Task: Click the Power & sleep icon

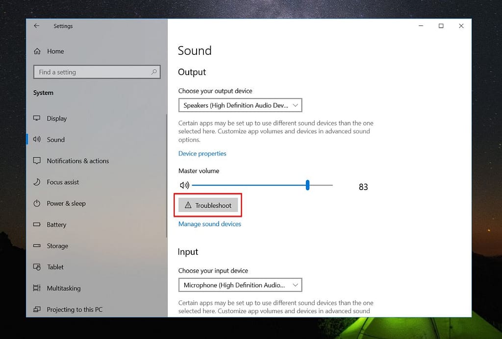Action: (37, 203)
